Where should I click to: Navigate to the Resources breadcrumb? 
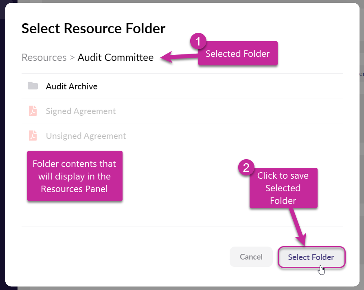coord(44,58)
